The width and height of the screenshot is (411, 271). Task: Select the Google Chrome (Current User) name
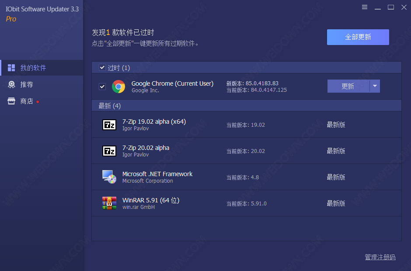click(172, 83)
